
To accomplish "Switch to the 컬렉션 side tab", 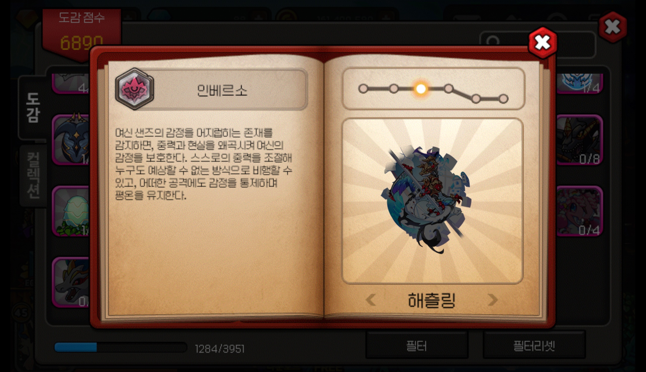I will pos(33,175).
